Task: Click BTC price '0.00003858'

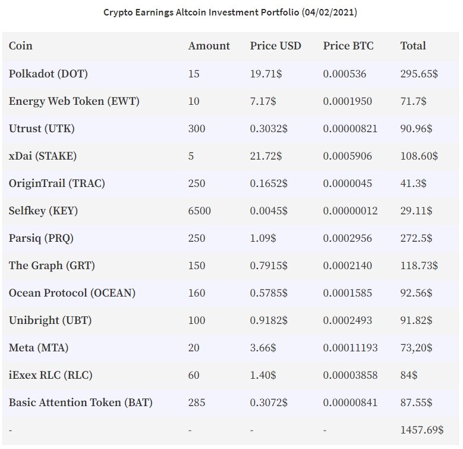Action: pos(350,375)
